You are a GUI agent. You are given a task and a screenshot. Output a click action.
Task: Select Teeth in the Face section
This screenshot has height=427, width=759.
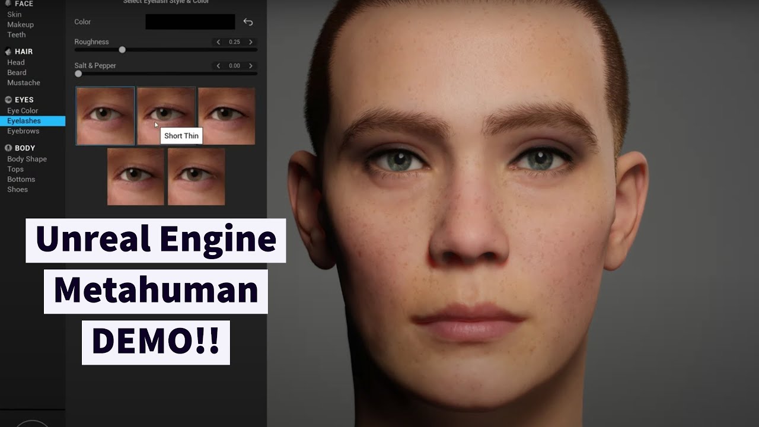point(17,34)
